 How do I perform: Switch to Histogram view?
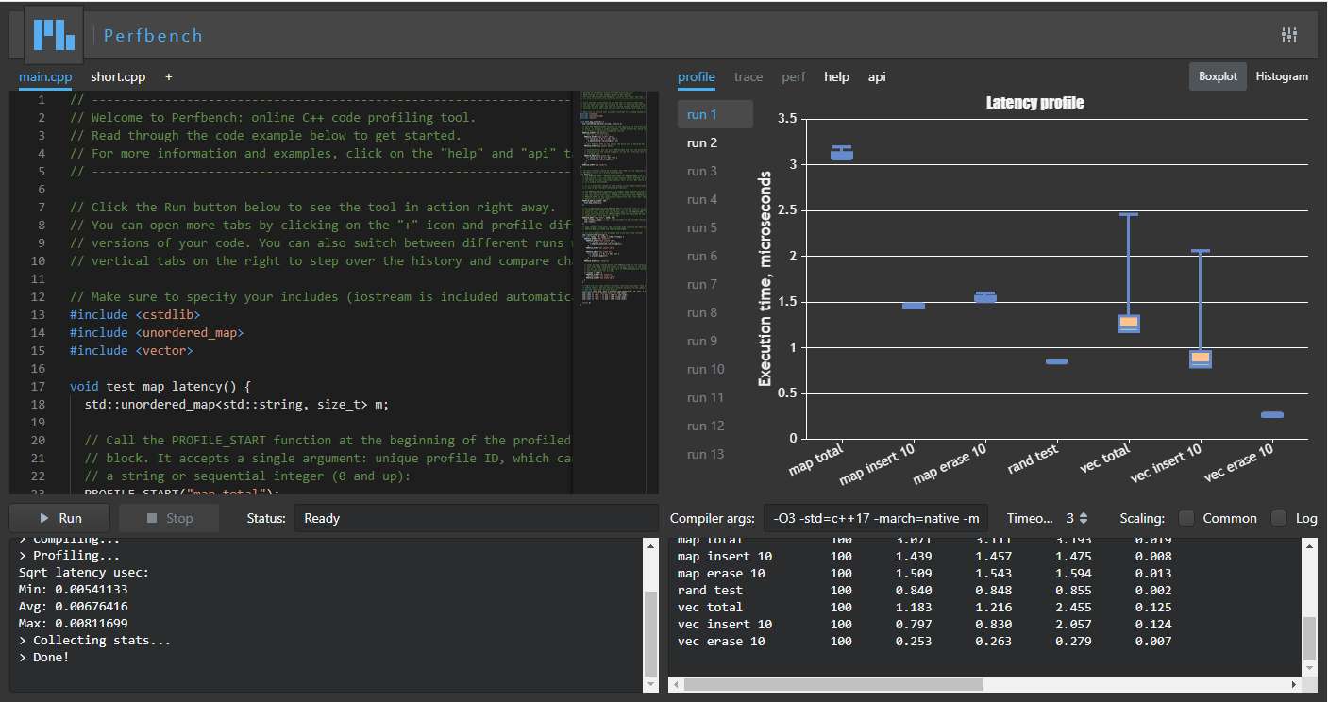[1281, 76]
